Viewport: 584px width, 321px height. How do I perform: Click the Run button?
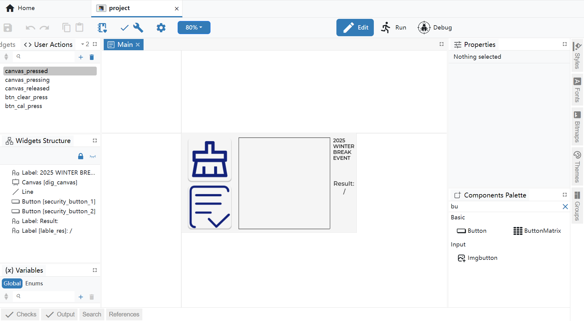pos(394,28)
